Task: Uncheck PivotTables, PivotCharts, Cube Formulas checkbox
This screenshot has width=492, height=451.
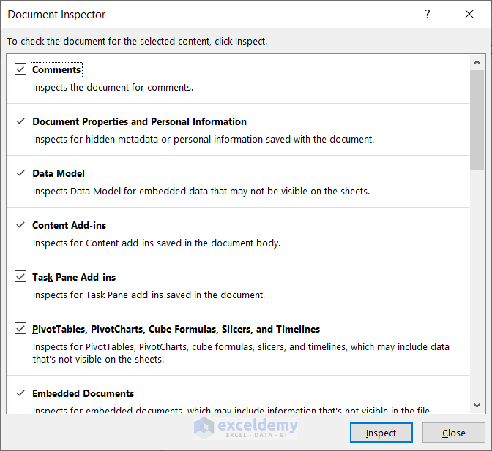Action: (20, 329)
